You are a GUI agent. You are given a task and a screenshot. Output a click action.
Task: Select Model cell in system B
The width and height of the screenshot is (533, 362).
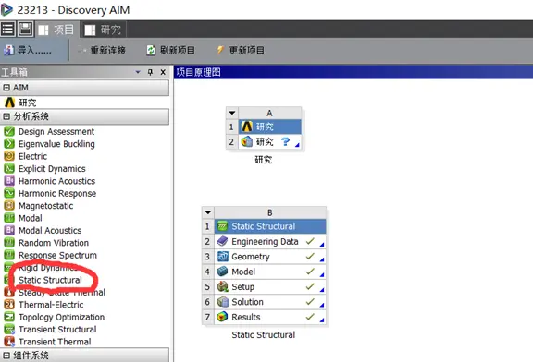(270, 271)
